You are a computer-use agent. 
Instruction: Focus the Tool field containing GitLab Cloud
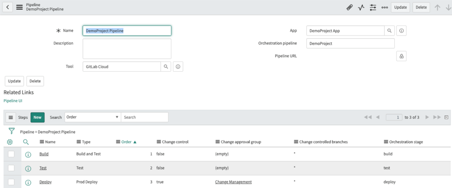(122, 67)
